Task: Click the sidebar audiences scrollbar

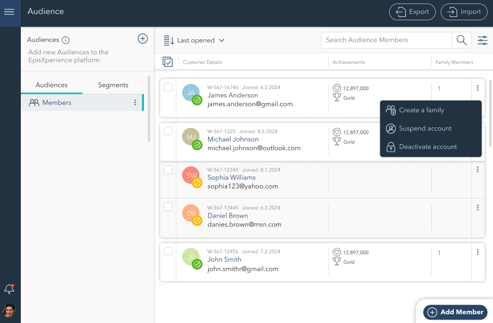Action: tap(149, 109)
